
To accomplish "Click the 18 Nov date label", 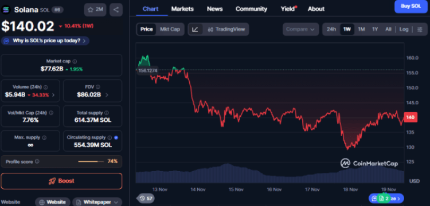I will (x=350, y=189).
